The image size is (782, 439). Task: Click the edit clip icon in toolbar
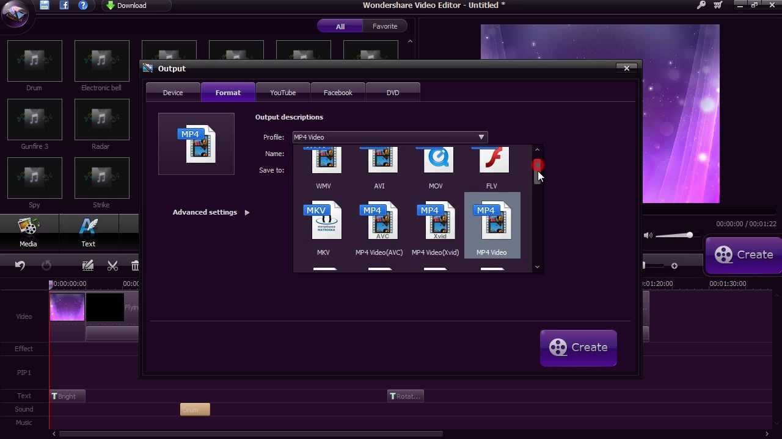tap(88, 265)
